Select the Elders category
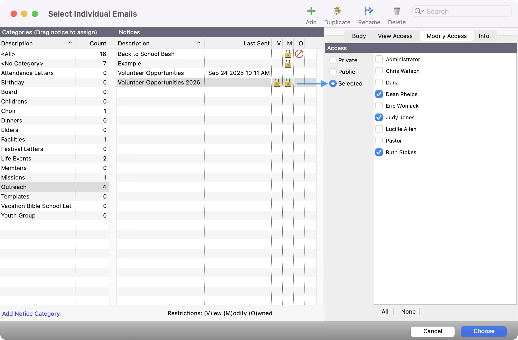This screenshot has width=518, height=340. click(54, 130)
